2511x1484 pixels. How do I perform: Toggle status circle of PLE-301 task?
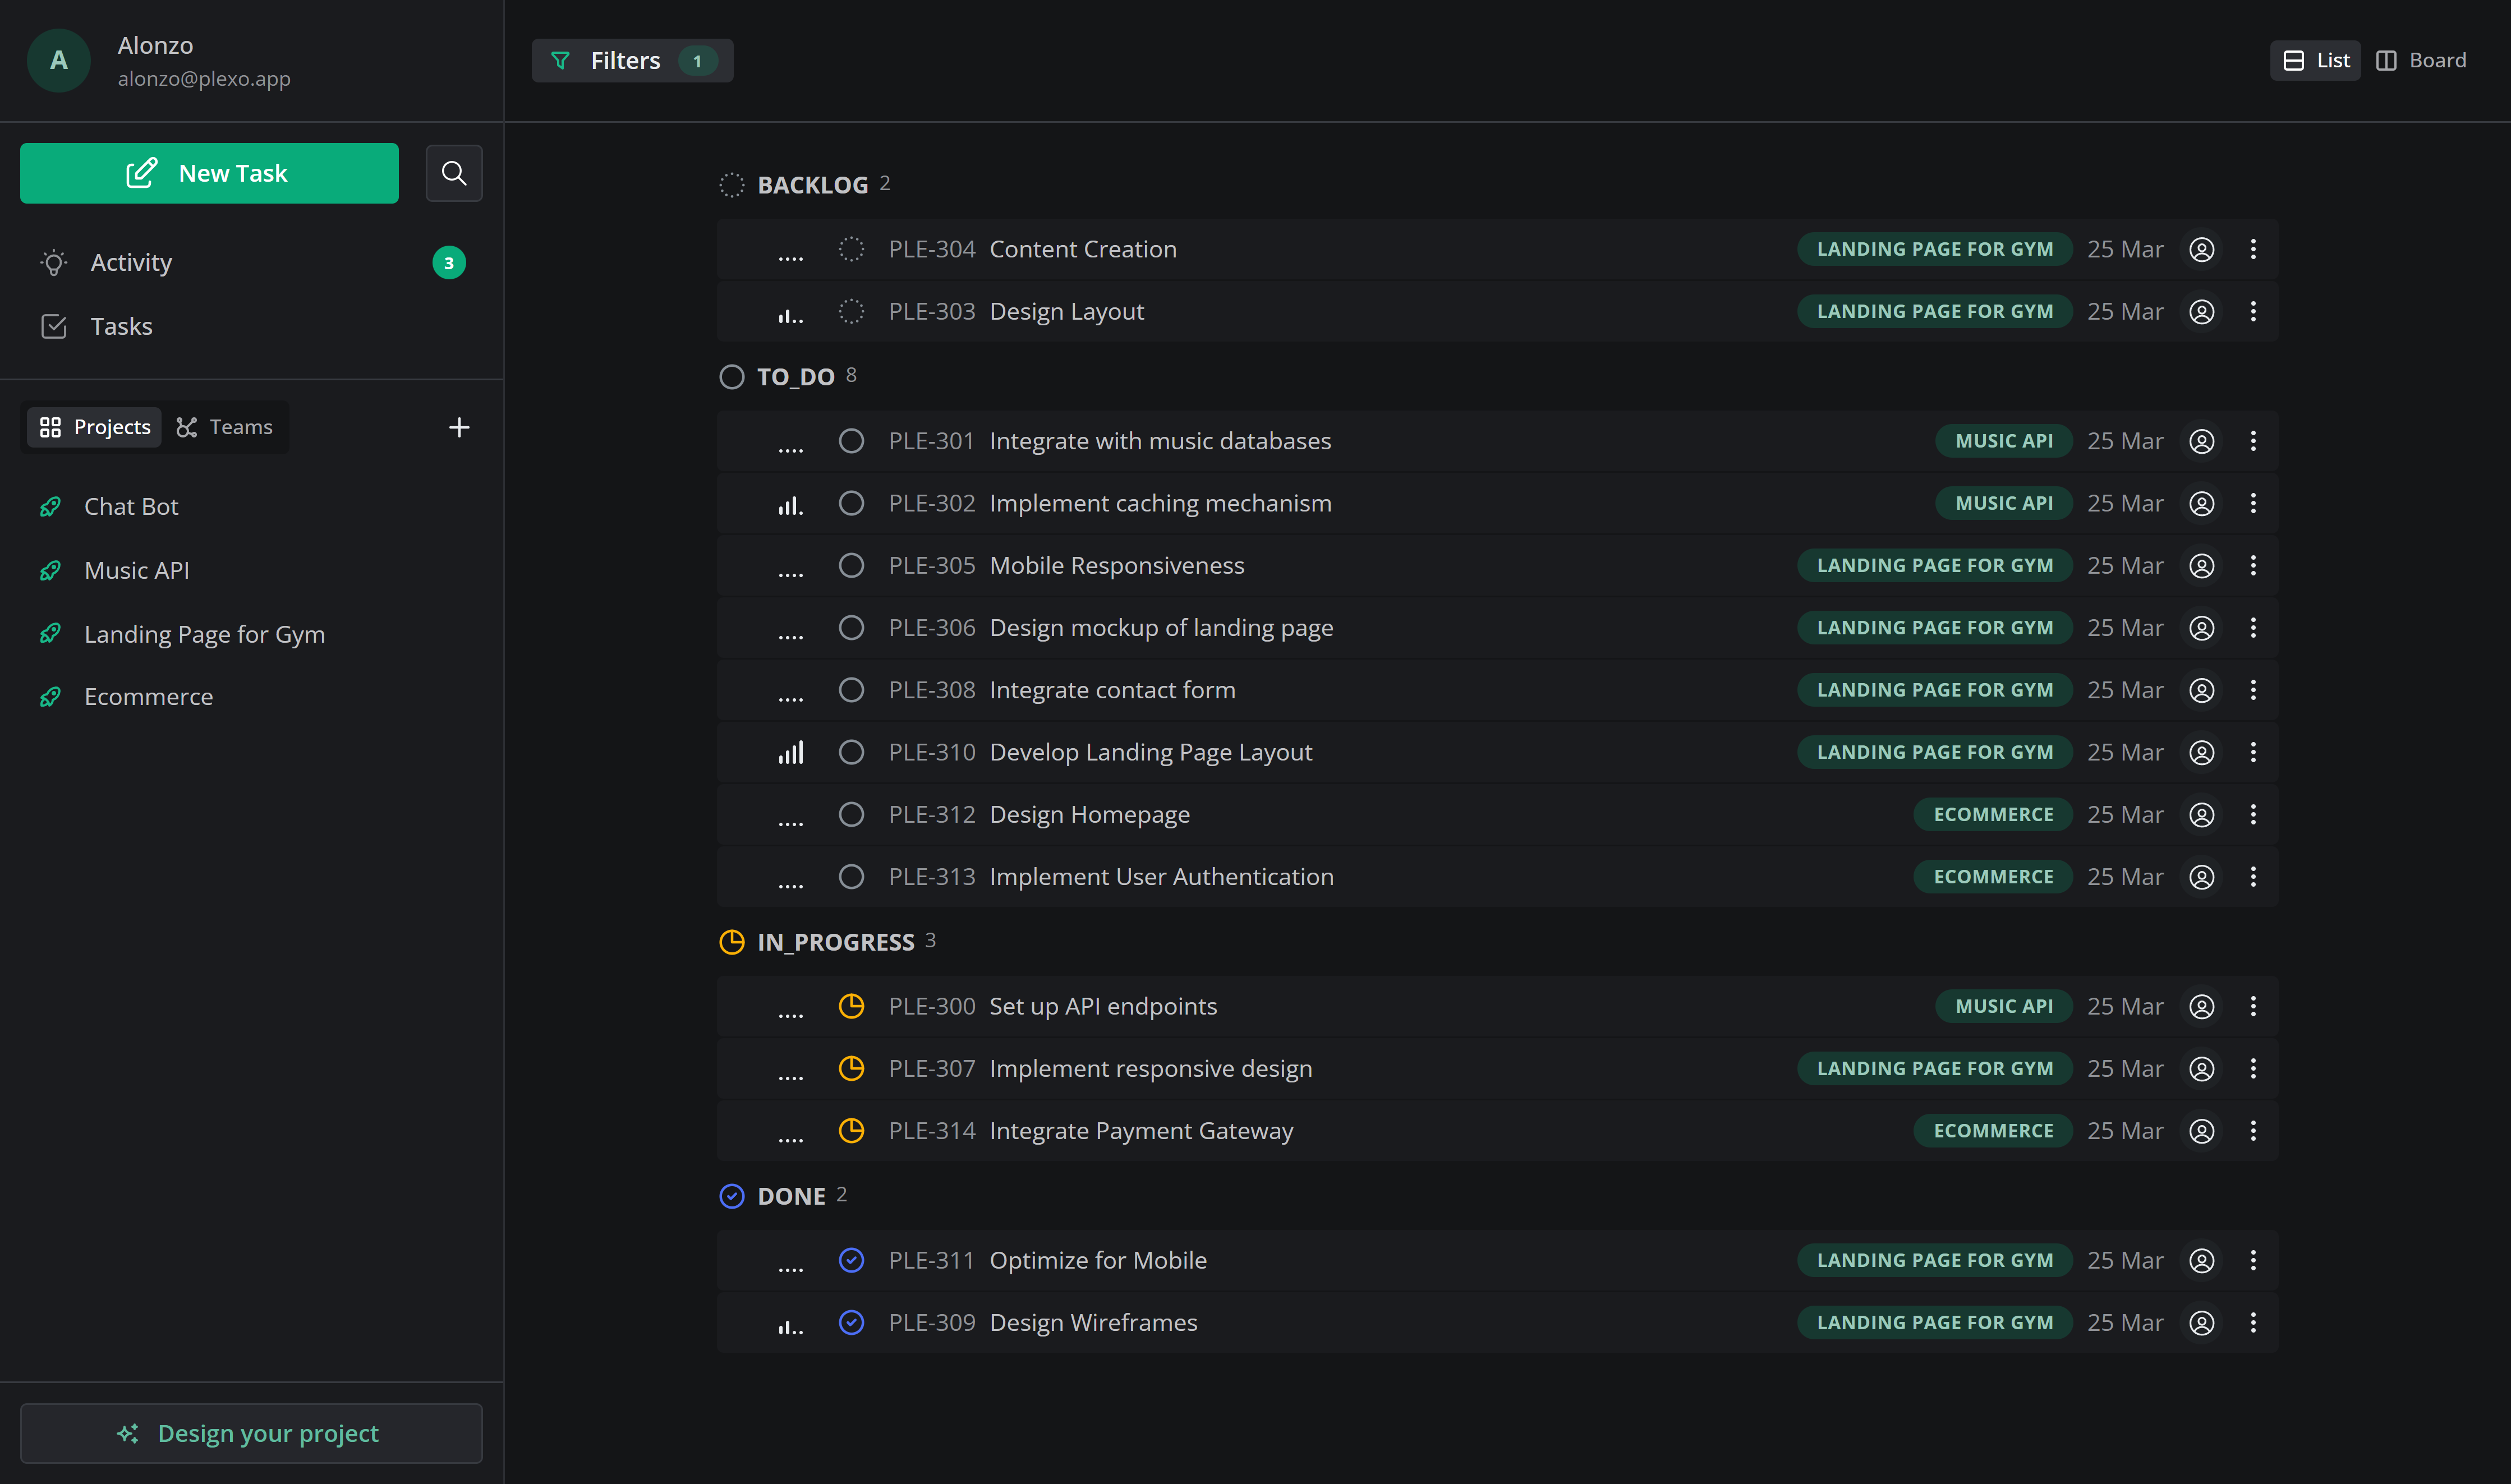851,441
